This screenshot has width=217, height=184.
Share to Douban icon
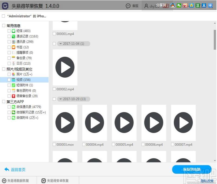[x=198, y=5]
